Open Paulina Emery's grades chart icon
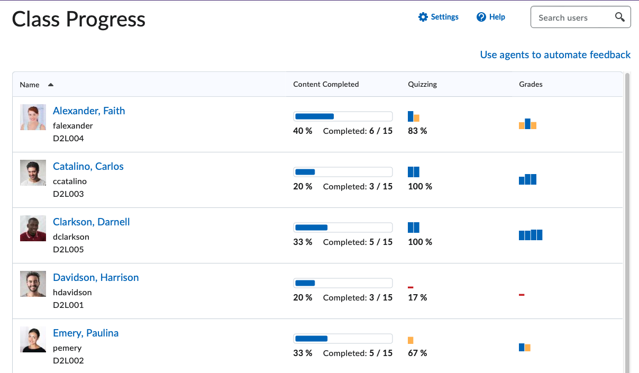This screenshot has height=373, width=639. click(524, 347)
